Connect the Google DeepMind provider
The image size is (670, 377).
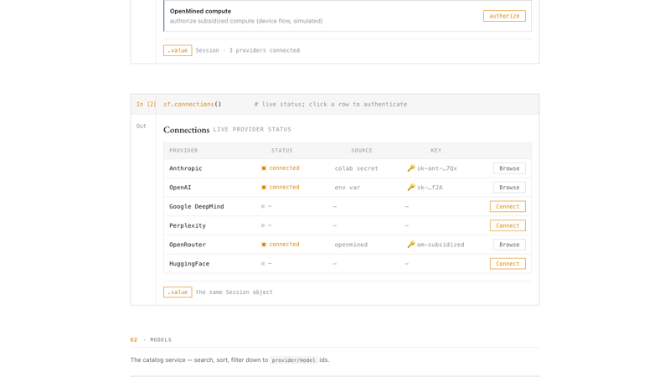(508, 206)
